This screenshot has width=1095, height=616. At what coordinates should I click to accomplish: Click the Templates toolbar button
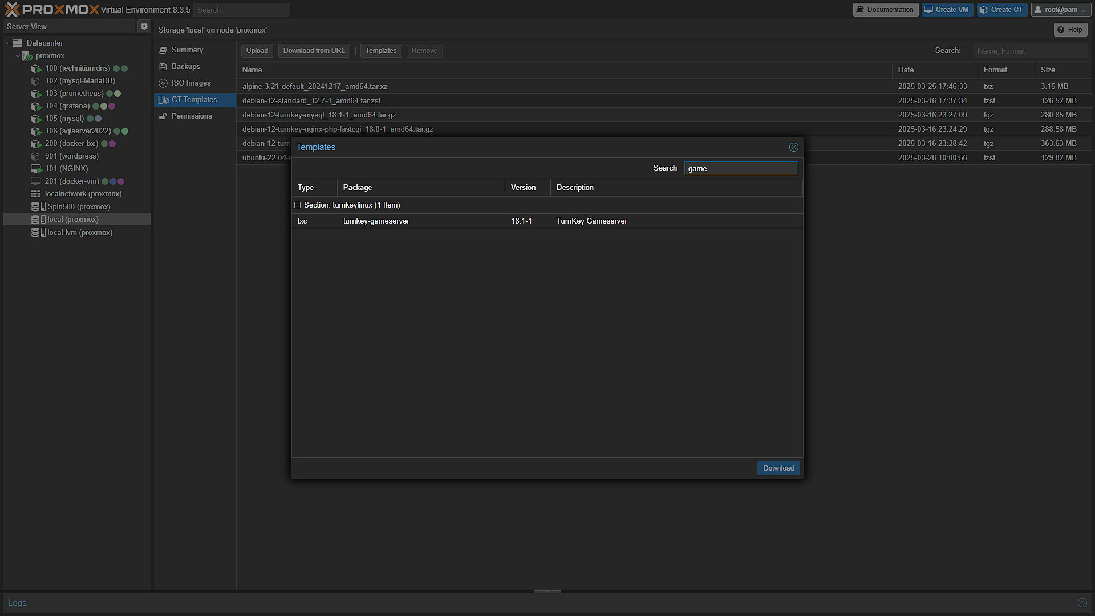point(381,51)
